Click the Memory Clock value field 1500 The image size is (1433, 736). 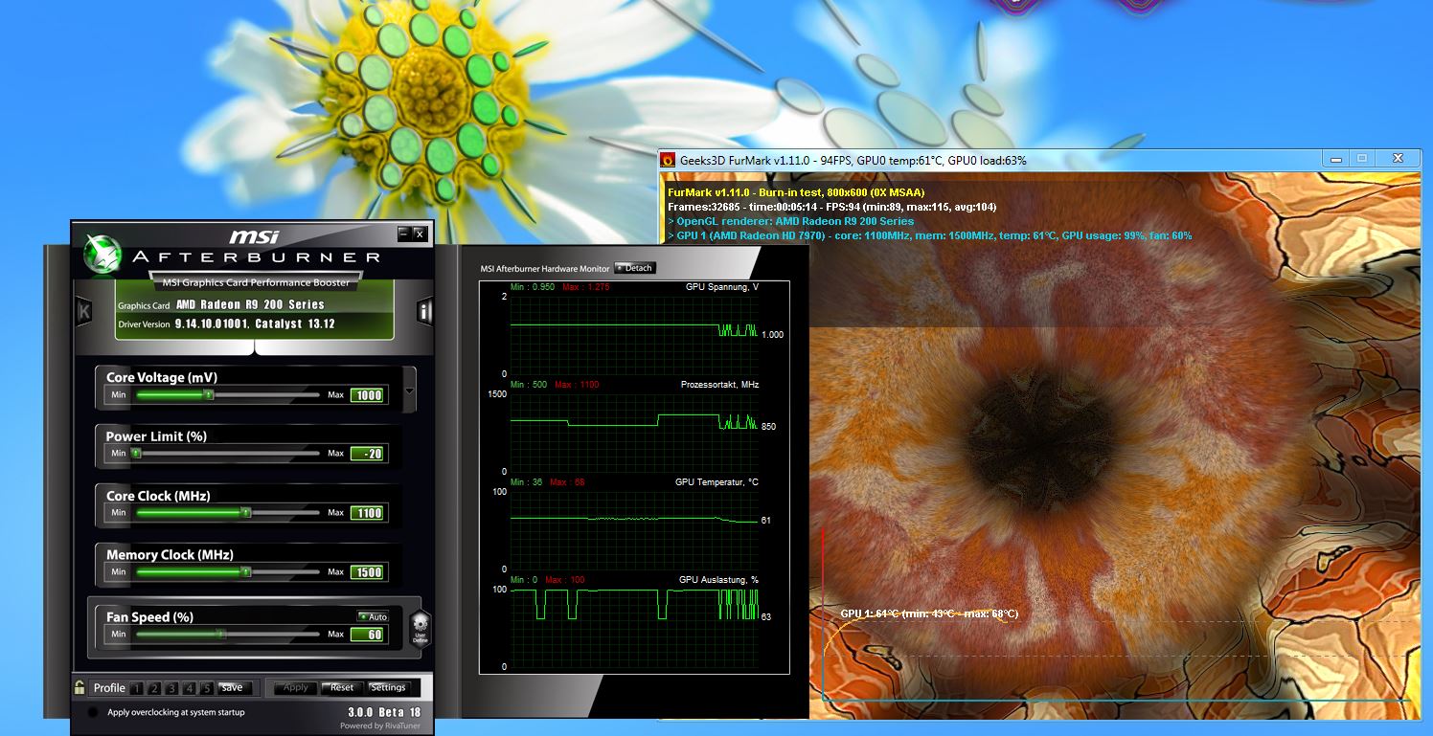(x=367, y=572)
